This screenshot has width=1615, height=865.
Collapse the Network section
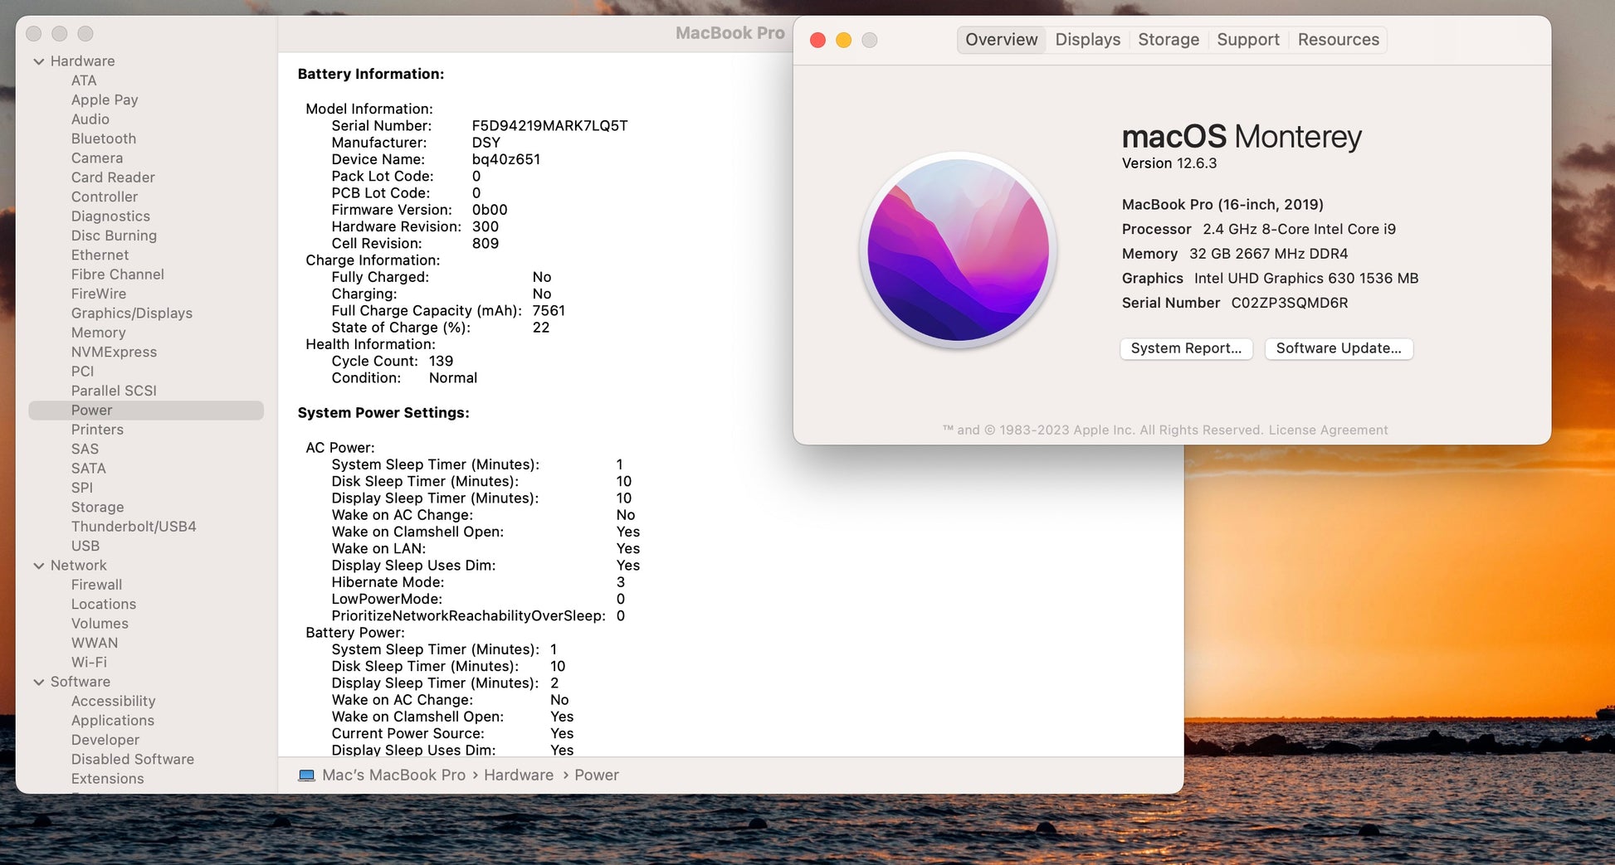click(x=38, y=566)
